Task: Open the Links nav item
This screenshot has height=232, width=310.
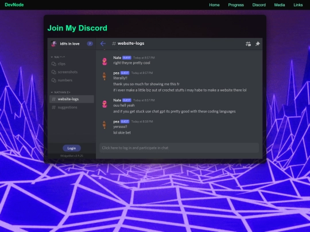Action: pos(298,5)
